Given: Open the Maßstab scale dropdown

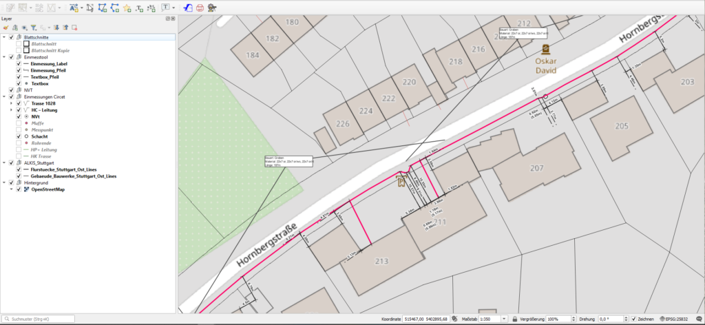Looking at the screenshot, I should (x=503, y=319).
